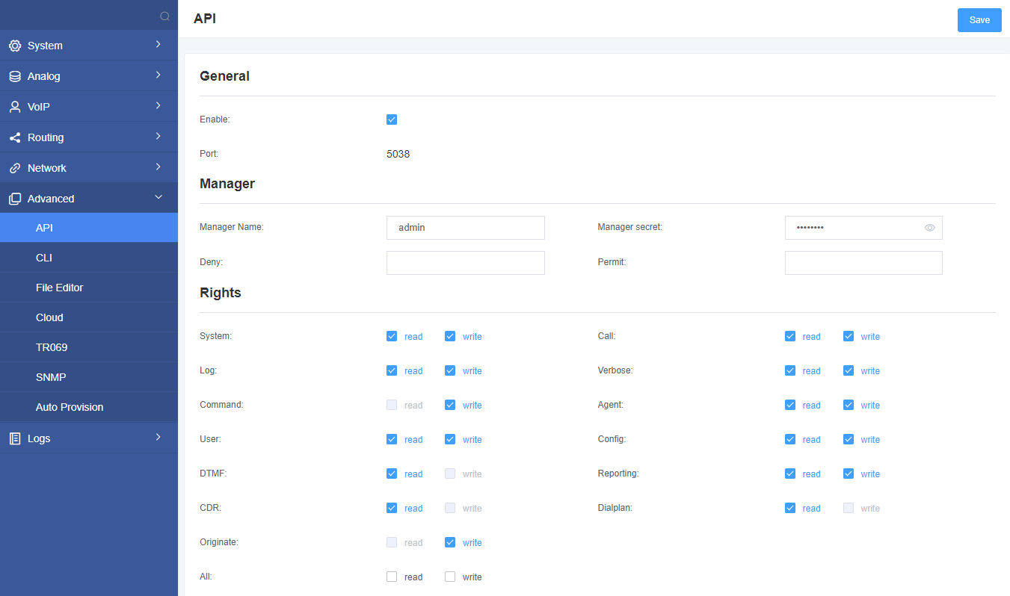Click the Manager Name input field
This screenshot has height=596, width=1010.
point(466,228)
